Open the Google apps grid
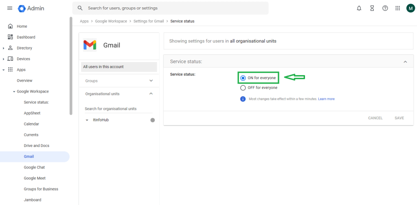417x205 pixels. [397, 8]
